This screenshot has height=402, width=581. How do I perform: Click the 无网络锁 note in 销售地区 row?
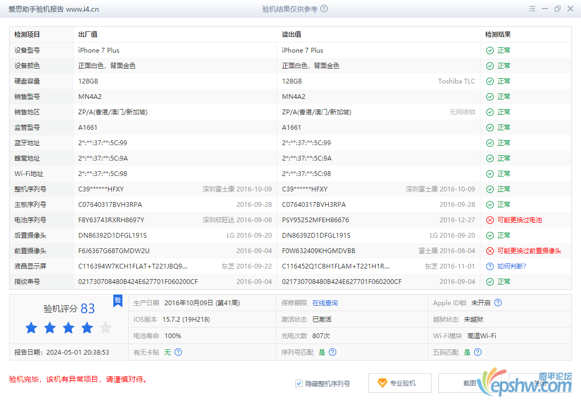(462, 112)
